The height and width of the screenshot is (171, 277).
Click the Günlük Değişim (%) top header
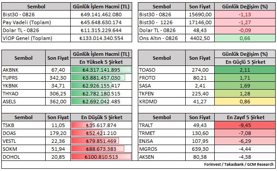click(x=245, y=7)
